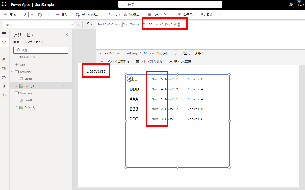305x190 pixels.
Task: Select the 画面 tab
Action: tap(16, 42)
